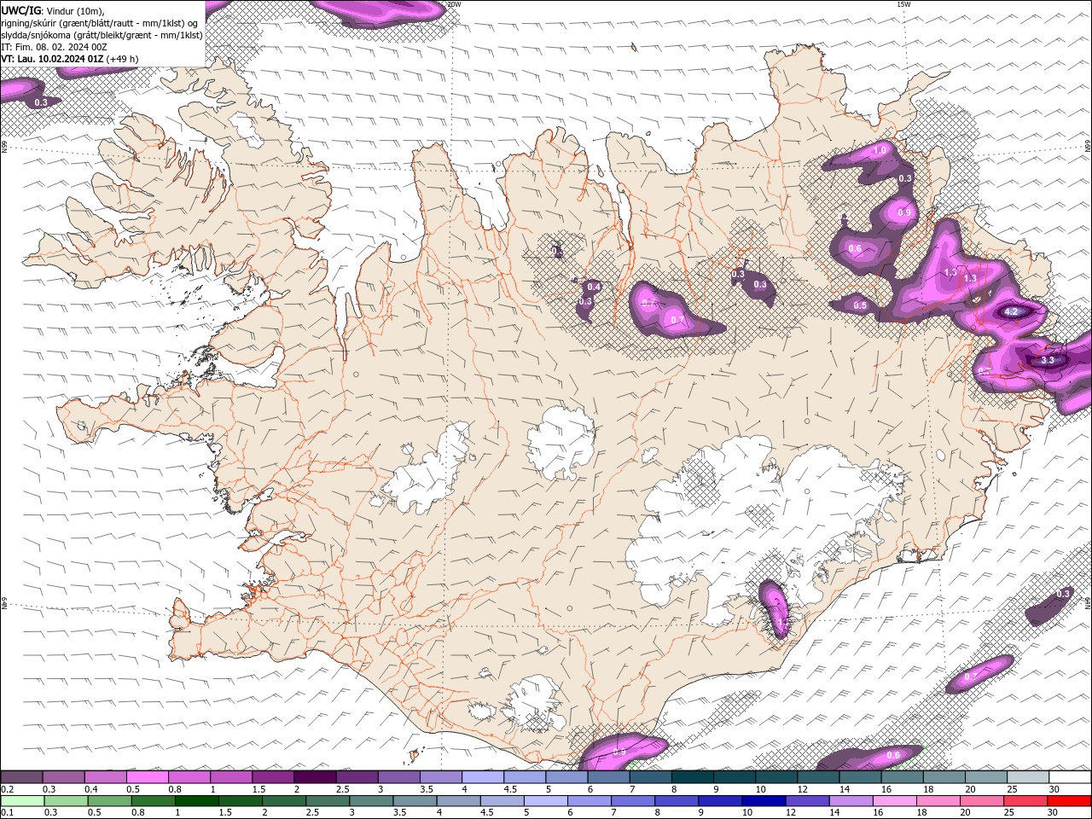Click the 'IT: Fim. 08. 02. 2024 00Z' line
Viewport: 1092px width, 819px height.
point(52,47)
